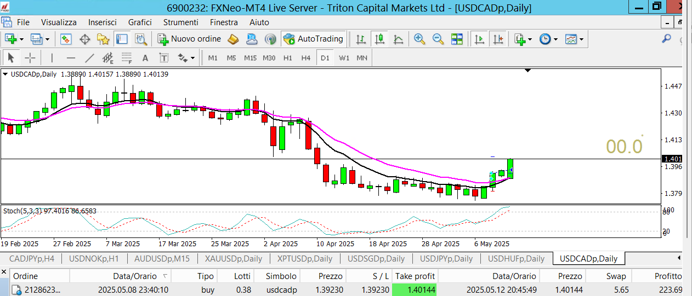Expand the new chart dropdown arrow
This screenshot has height=296, width=692.
pyautogui.click(x=21, y=39)
